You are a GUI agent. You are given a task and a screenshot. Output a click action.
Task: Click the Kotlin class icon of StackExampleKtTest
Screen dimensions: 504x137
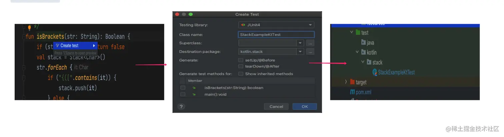[375, 72]
